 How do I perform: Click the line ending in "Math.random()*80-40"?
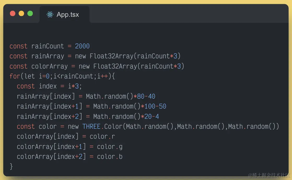point(86,97)
